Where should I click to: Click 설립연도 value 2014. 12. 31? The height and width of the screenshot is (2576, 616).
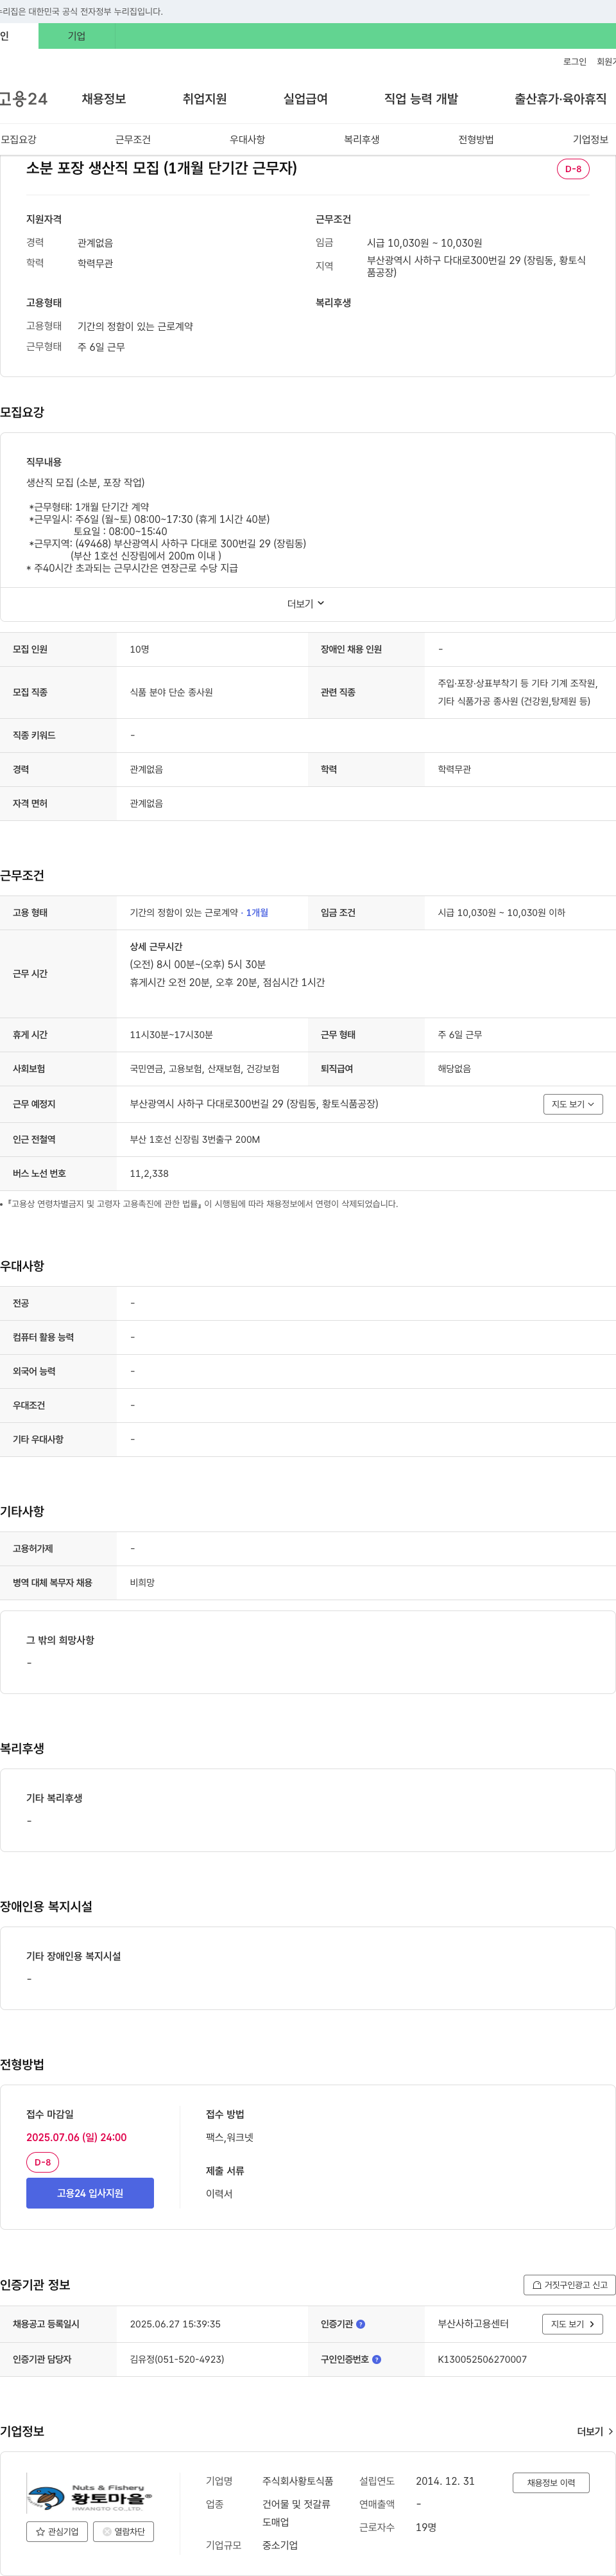click(445, 2481)
